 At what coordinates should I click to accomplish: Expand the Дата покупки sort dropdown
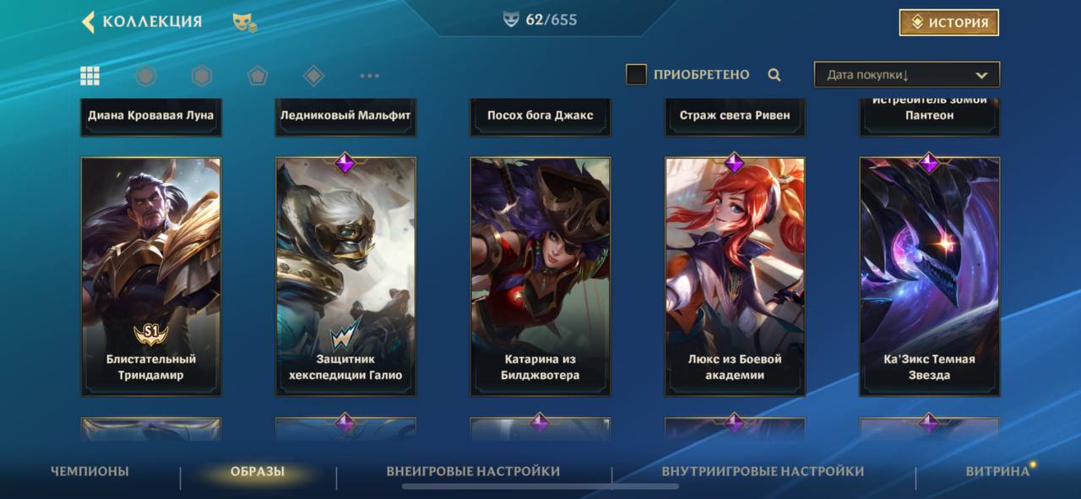point(907,74)
